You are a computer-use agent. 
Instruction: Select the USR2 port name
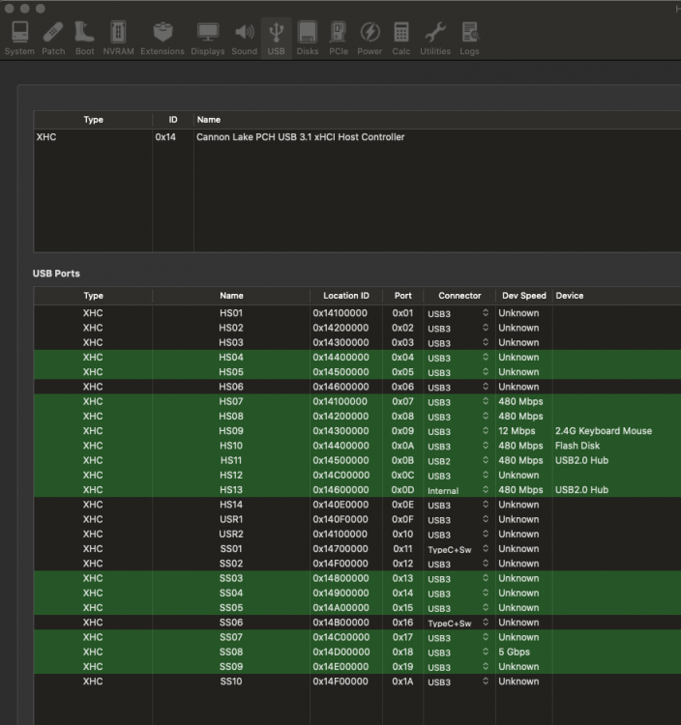pyautogui.click(x=231, y=535)
